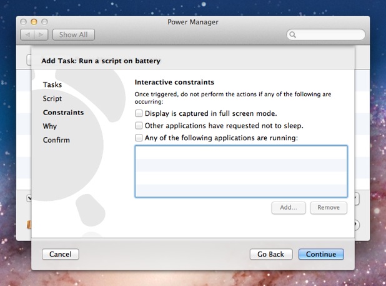Image resolution: width=386 pixels, height=286 pixels.
Task: Click the Continue button
Action: click(321, 254)
